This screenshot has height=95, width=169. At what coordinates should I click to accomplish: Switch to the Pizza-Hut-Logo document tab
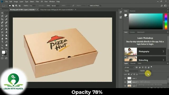[57, 9]
